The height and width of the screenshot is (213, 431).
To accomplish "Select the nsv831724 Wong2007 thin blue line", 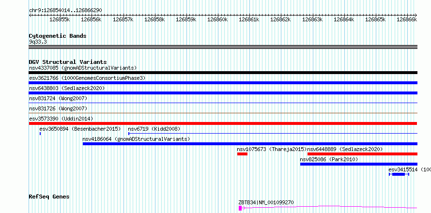I will [x=223, y=103].
